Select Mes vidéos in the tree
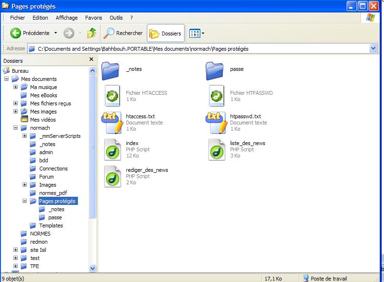This screenshot has height=282, width=384. point(43,120)
